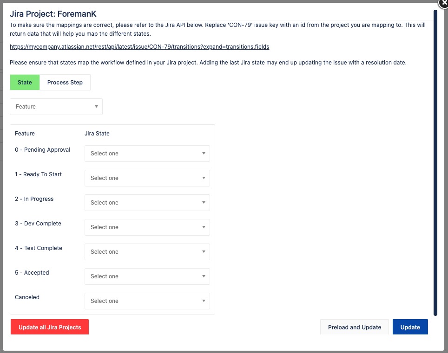
Task: Open the Jira transitions API link
Action: coord(139,47)
